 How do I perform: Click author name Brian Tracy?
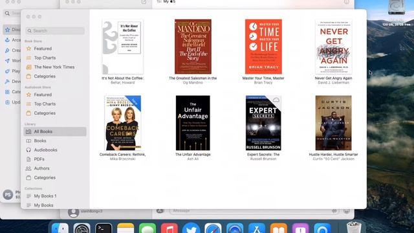[x=263, y=83]
